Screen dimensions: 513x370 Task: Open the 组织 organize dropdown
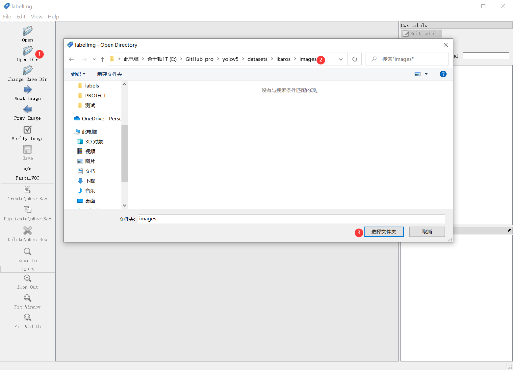(78, 74)
